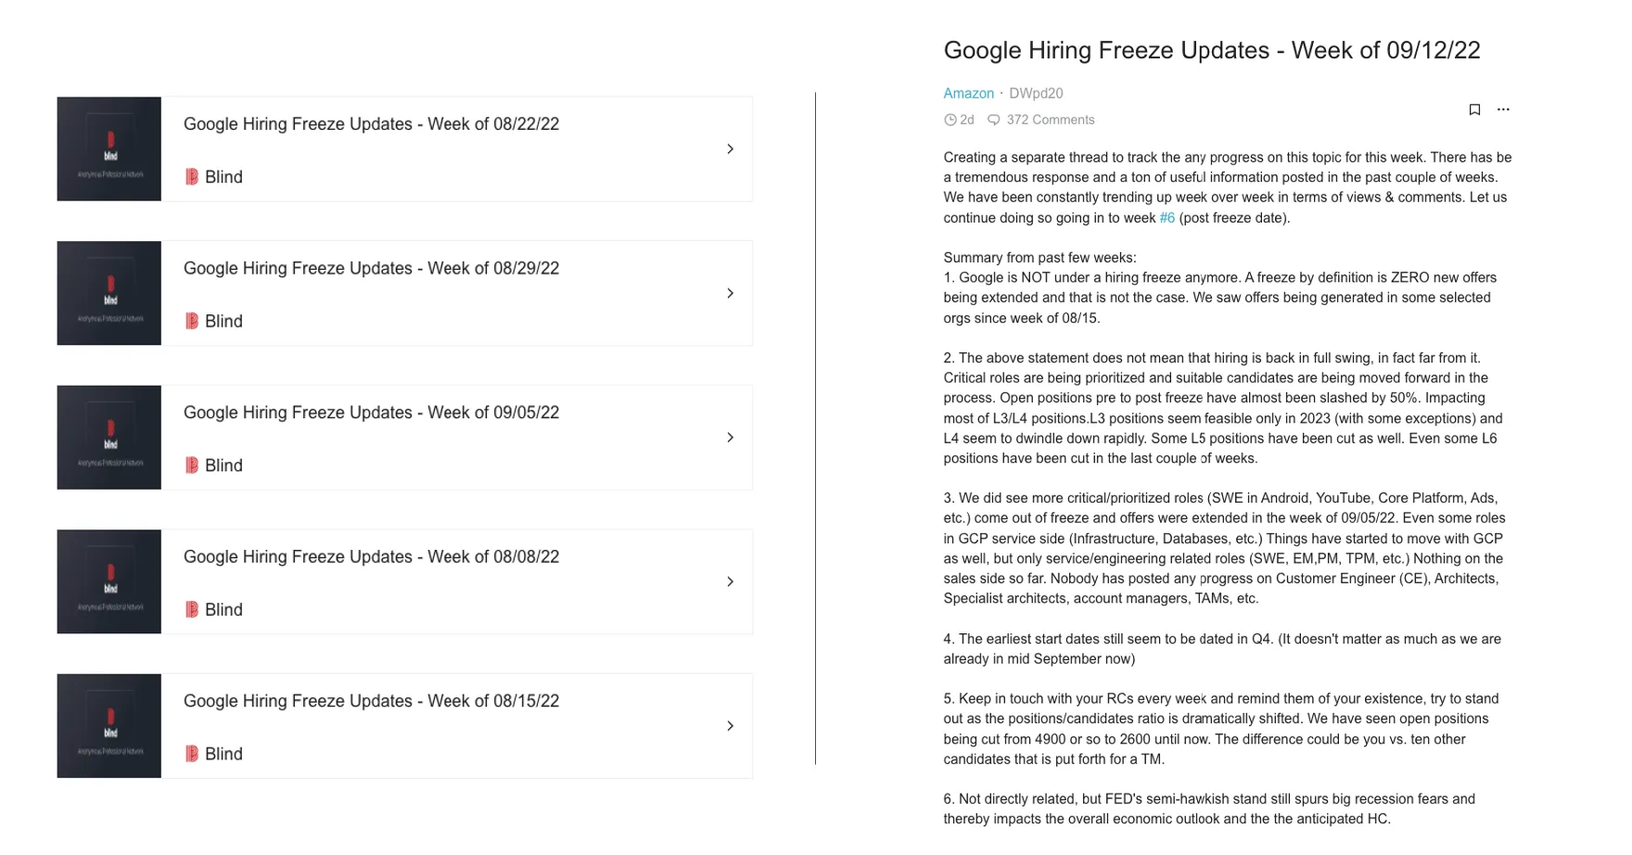Bookmark the Google Hiring Freeze post
1632x855 pixels.
(1474, 110)
